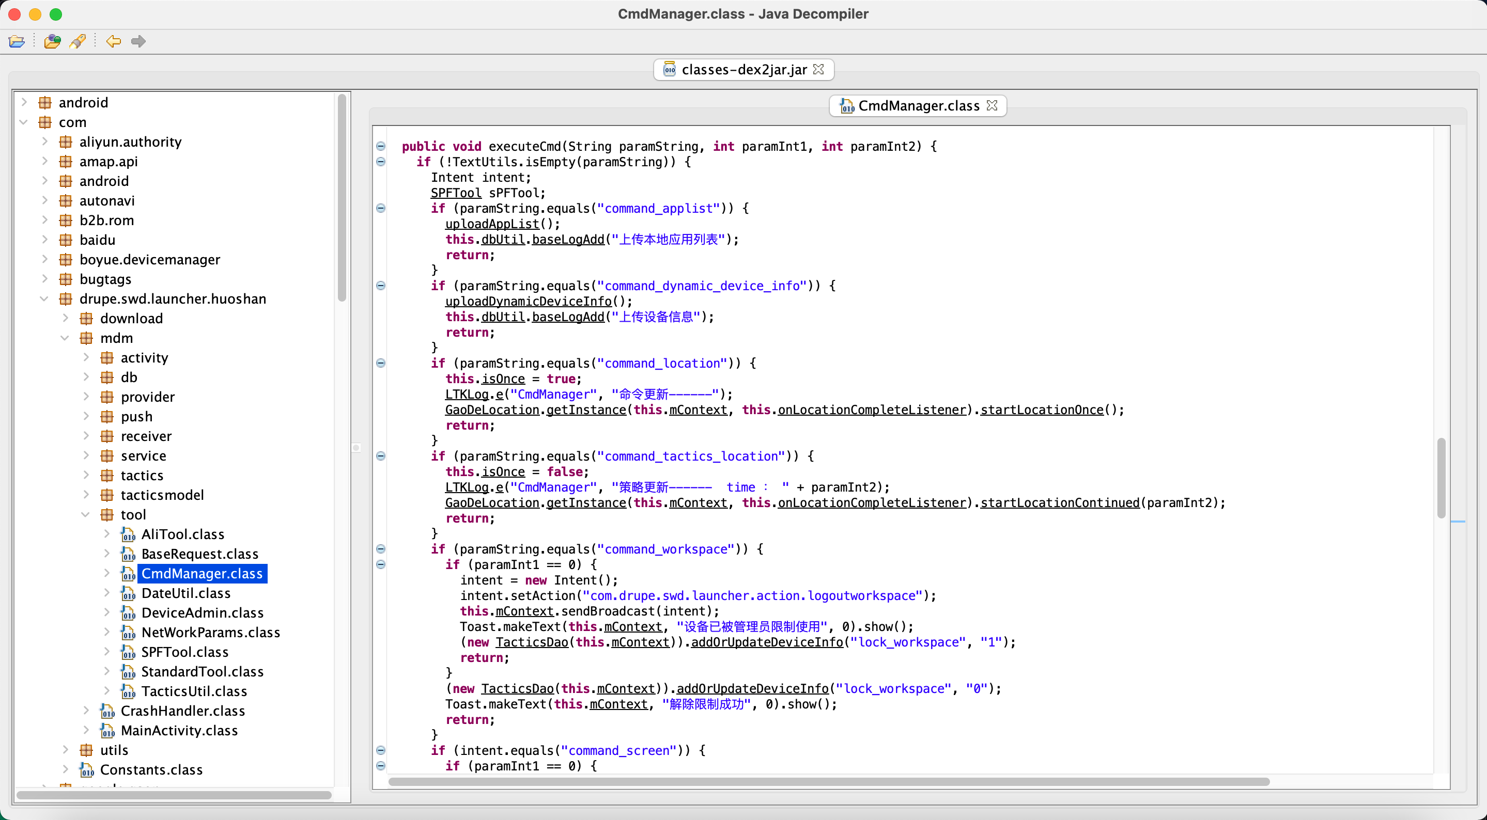Collapse the command_workspace block fold marker
The height and width of the screenshot is (820, 1487).
tap(381, 549)
